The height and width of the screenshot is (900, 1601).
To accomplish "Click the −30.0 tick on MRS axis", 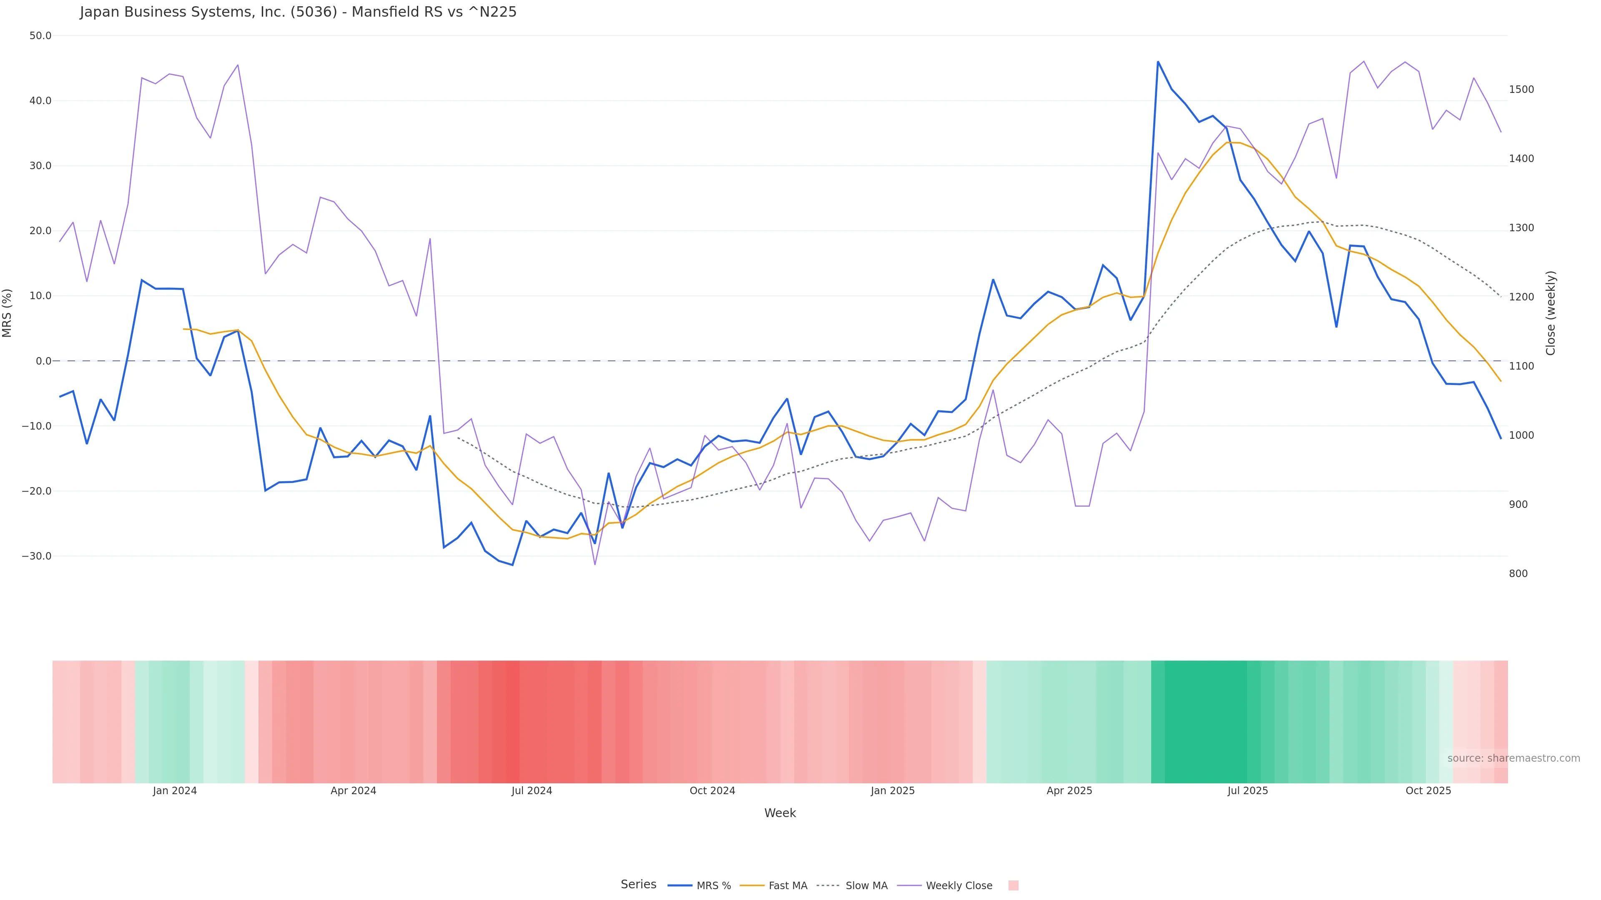I will coord(37,556).
